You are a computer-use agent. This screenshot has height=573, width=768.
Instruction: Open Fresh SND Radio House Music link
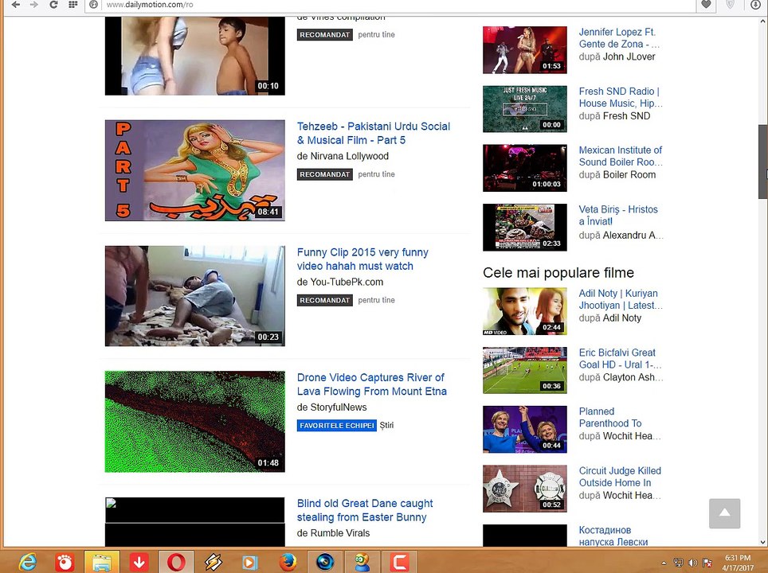(621, 97)
